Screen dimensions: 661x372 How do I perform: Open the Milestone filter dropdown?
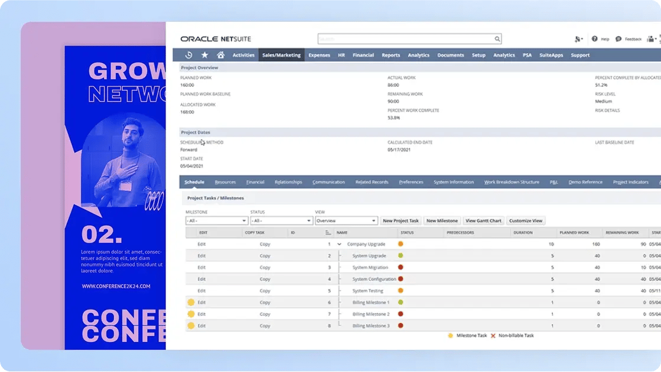pos(216,220)
